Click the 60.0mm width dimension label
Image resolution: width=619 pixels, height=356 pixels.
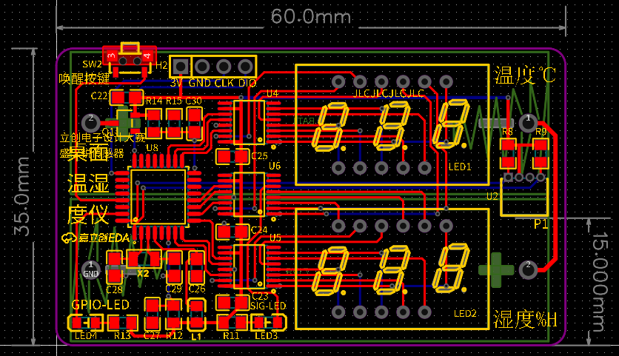(x=311, y=16)
